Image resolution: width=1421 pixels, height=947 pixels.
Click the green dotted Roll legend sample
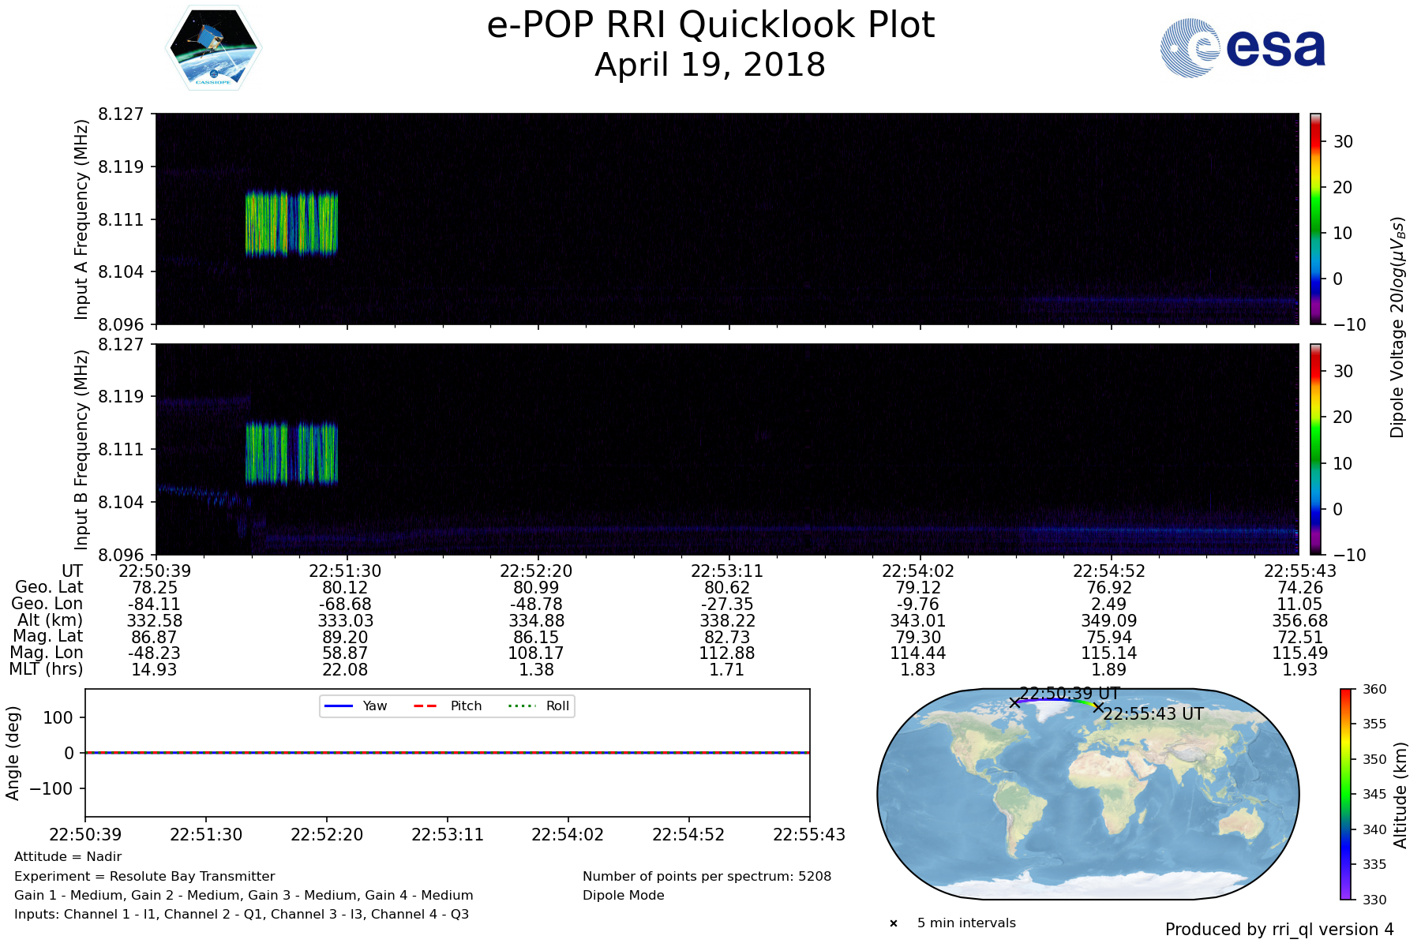click(x=521, y=706)
